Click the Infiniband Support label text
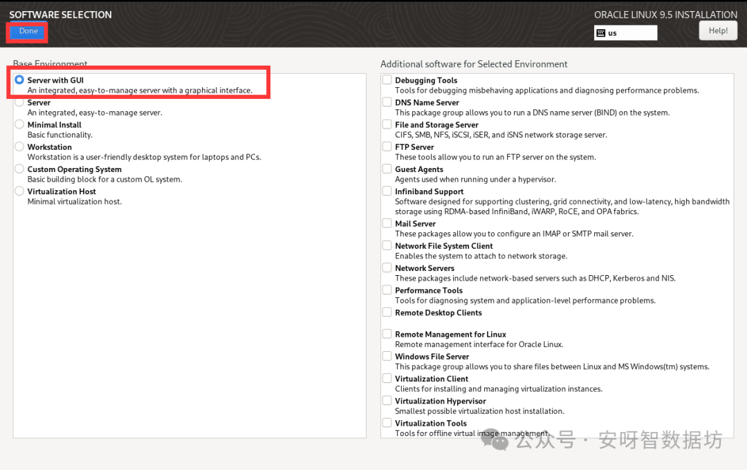This screenshot has width=747, height=470. [430, 191]
